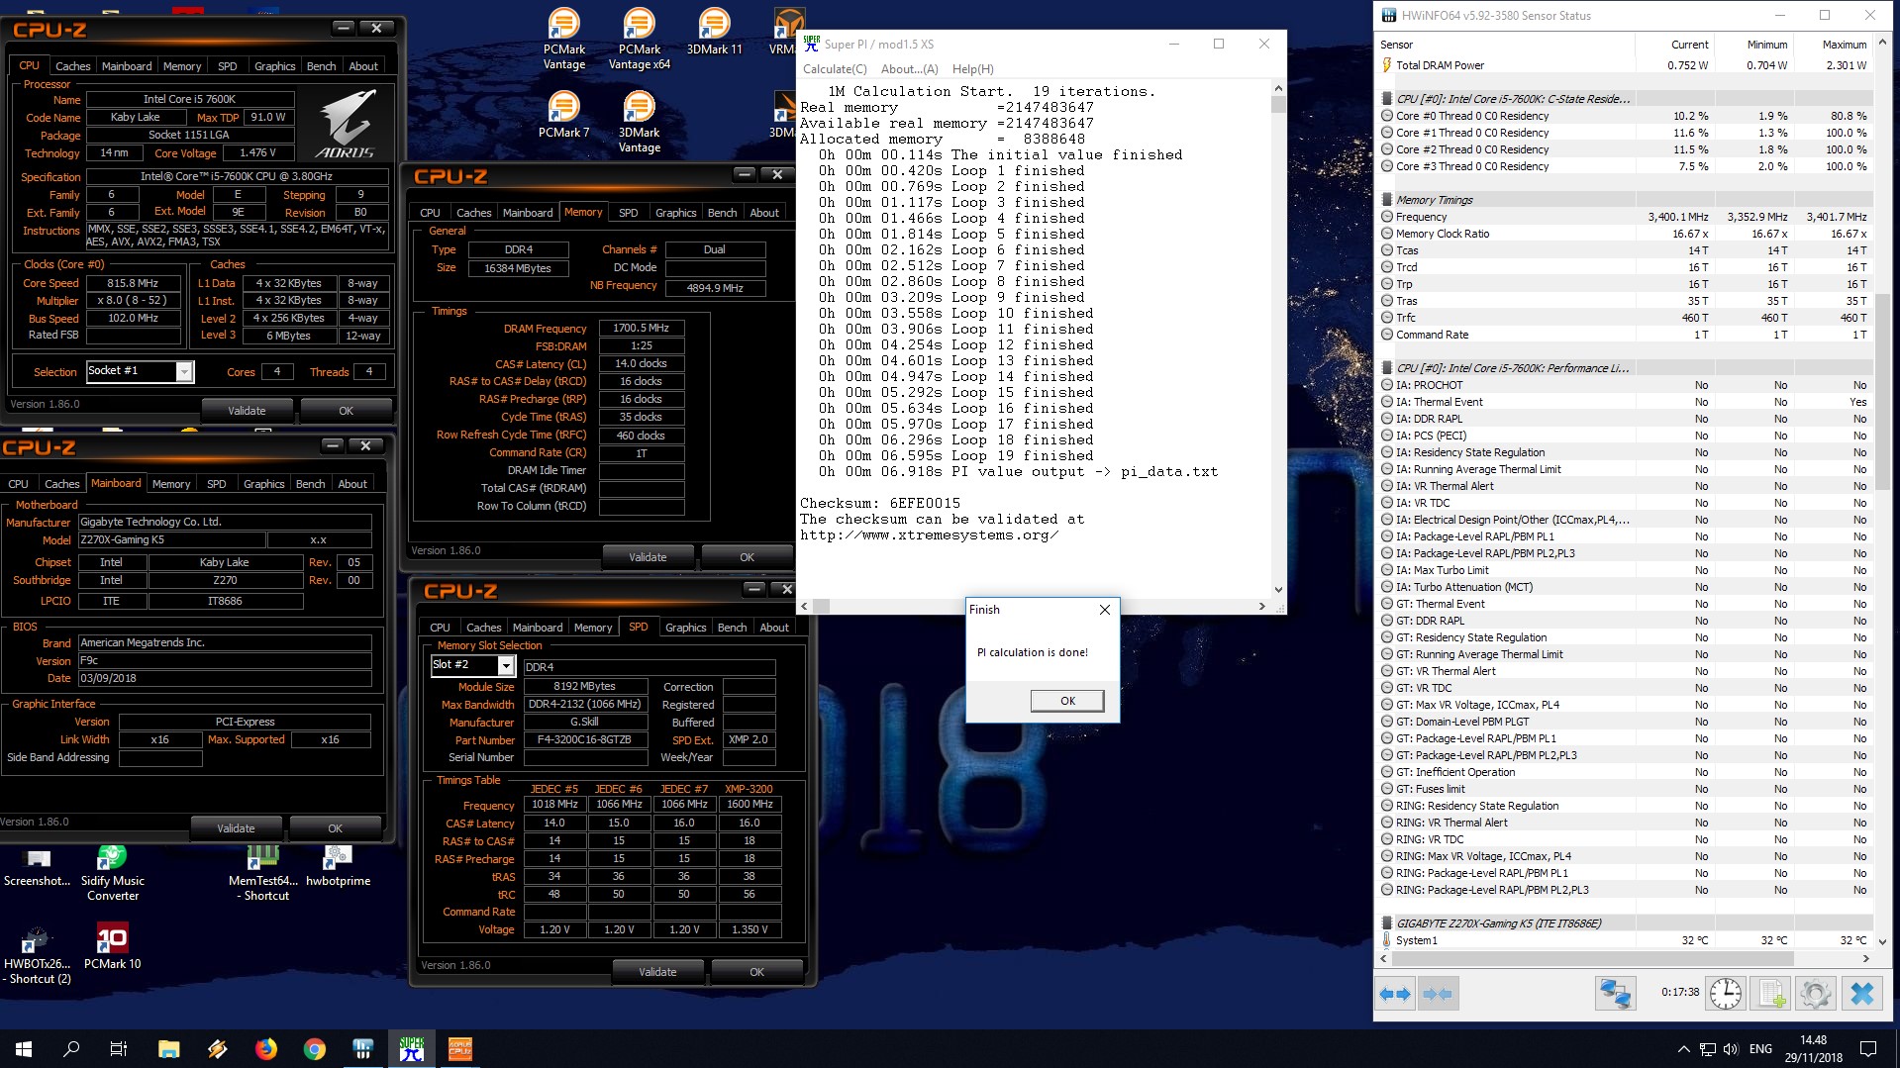This screenshot has height=1068, width=1900.
Task: Open 3DMark 11 desktop icon
Action: [x=714, y=32]
